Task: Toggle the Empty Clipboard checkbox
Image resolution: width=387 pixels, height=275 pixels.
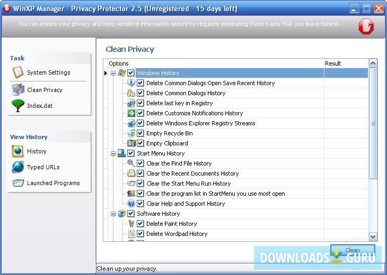Action: (140, 143)
